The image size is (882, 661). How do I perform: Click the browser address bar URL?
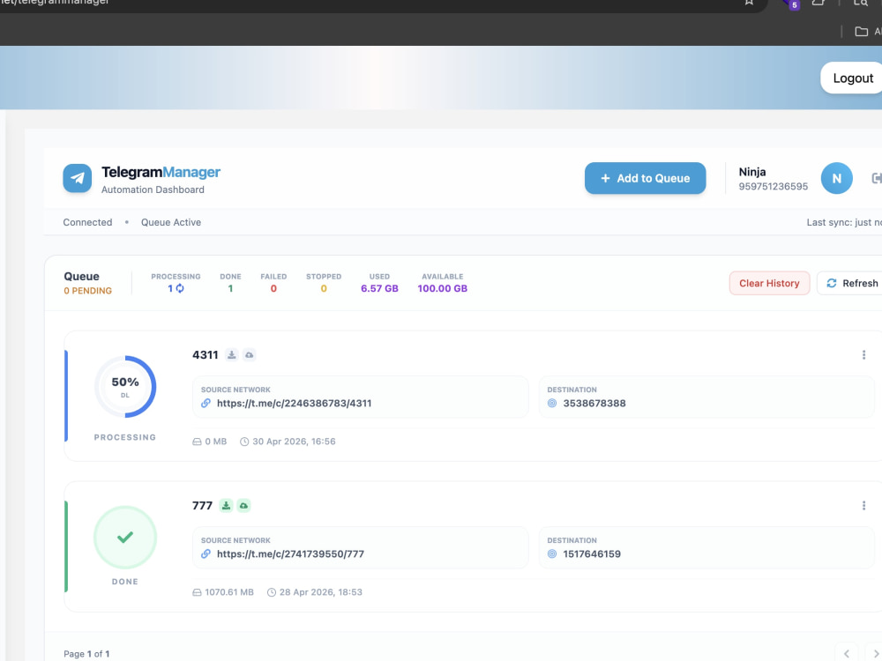click(55, 3)
